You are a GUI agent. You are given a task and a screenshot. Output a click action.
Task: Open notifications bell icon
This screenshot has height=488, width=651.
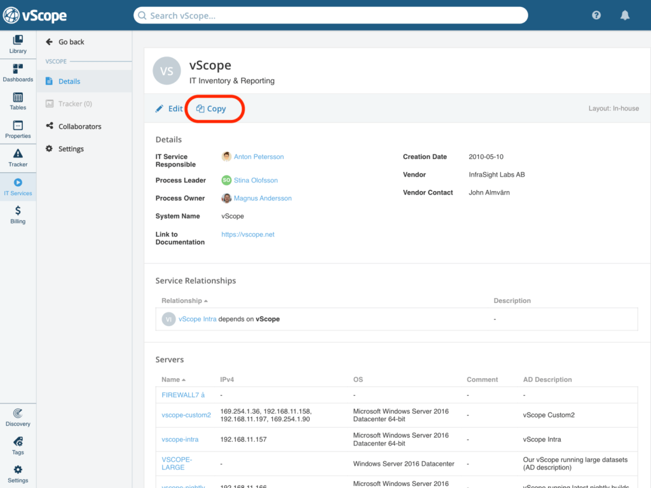625,15
